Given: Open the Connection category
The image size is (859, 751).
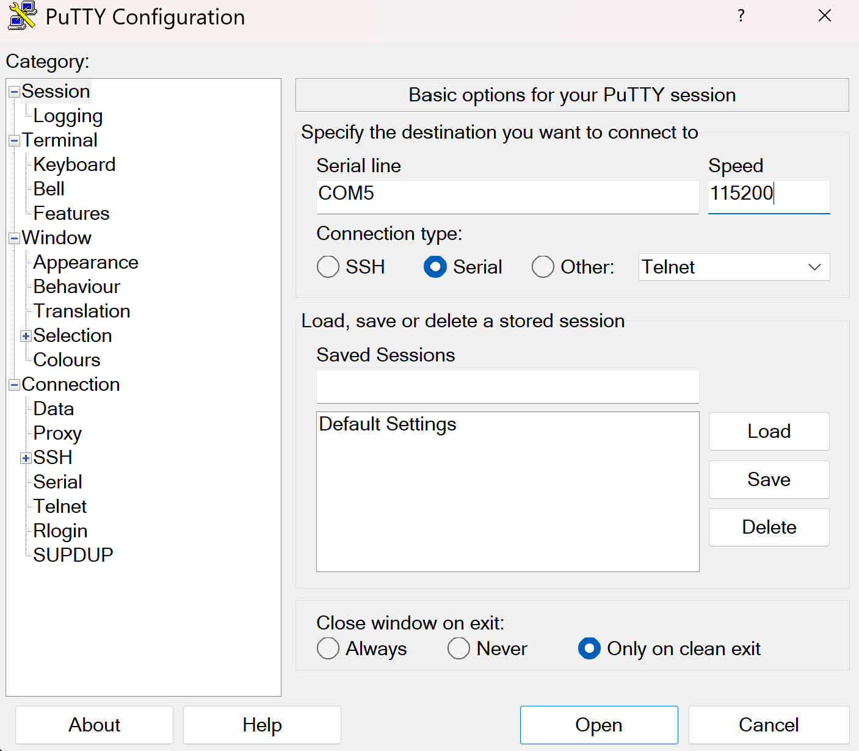Looking at the screenshot, I should (71, 385).
